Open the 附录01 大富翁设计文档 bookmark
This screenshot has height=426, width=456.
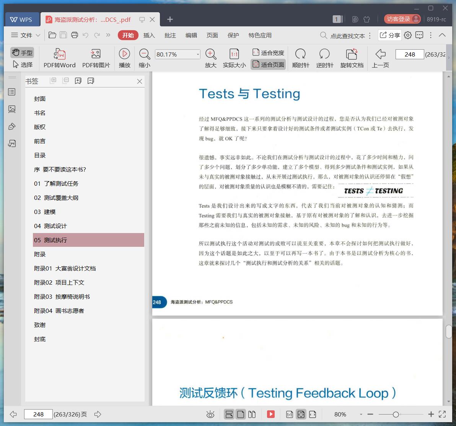tap(65, 268)
